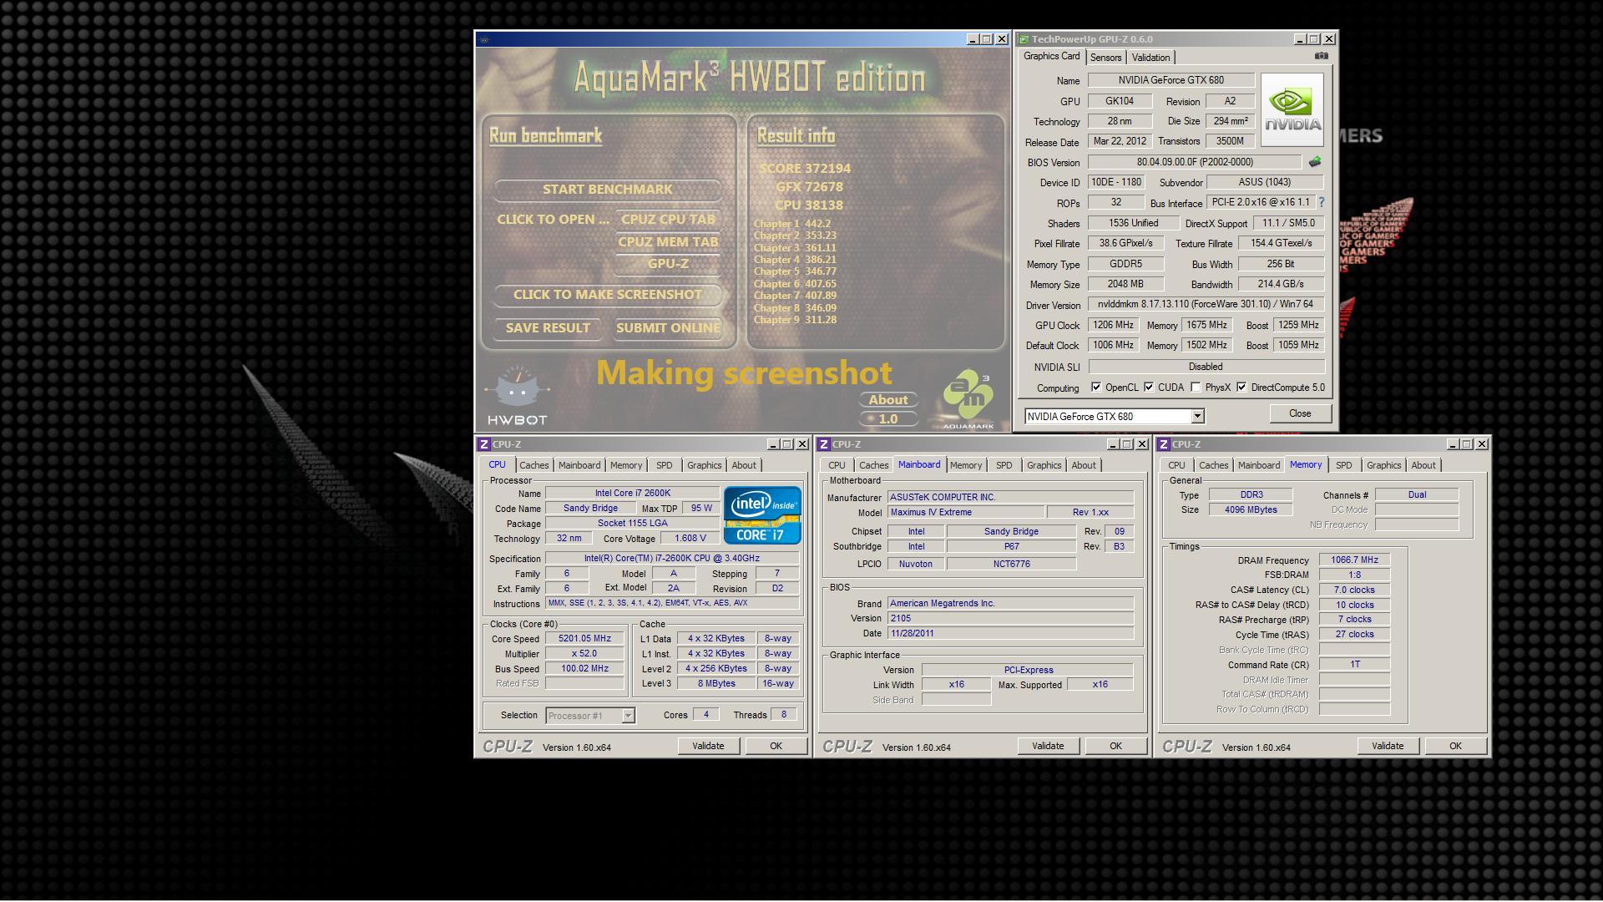Image resolution: width=1603 pixels, height=902 pixels.
Task: Click the SUBMIT ONLINE button
Action: pyautogui.click(x=668, y=328)
